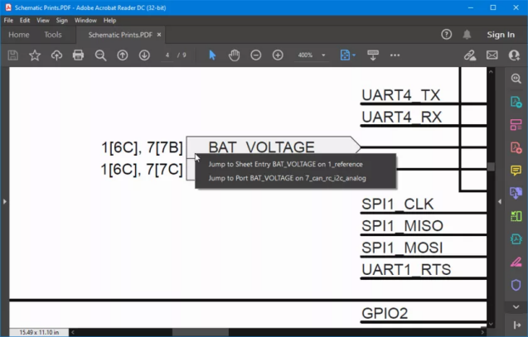Click the current page number field
Screen dimensions: 528x337
click(168, 55)
